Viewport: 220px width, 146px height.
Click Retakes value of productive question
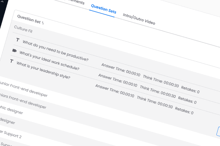tap(190, 90)
